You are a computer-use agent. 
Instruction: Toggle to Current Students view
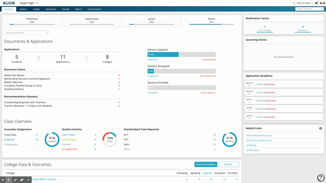coord(206,164)
